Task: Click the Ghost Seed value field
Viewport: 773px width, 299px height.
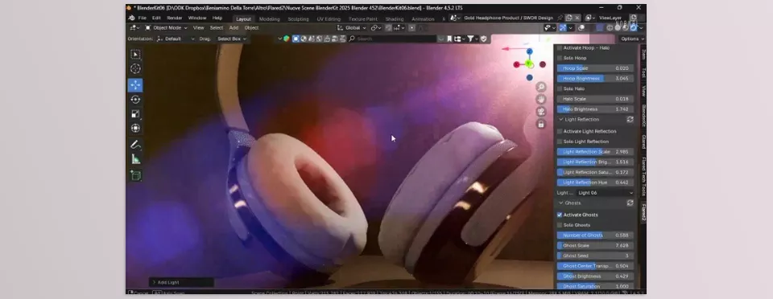Action: coord(595,256)
